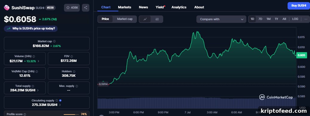The image size is (310, 116).
Task: Click the SushiSwap pink logo icon
Action: coord(7,8)
